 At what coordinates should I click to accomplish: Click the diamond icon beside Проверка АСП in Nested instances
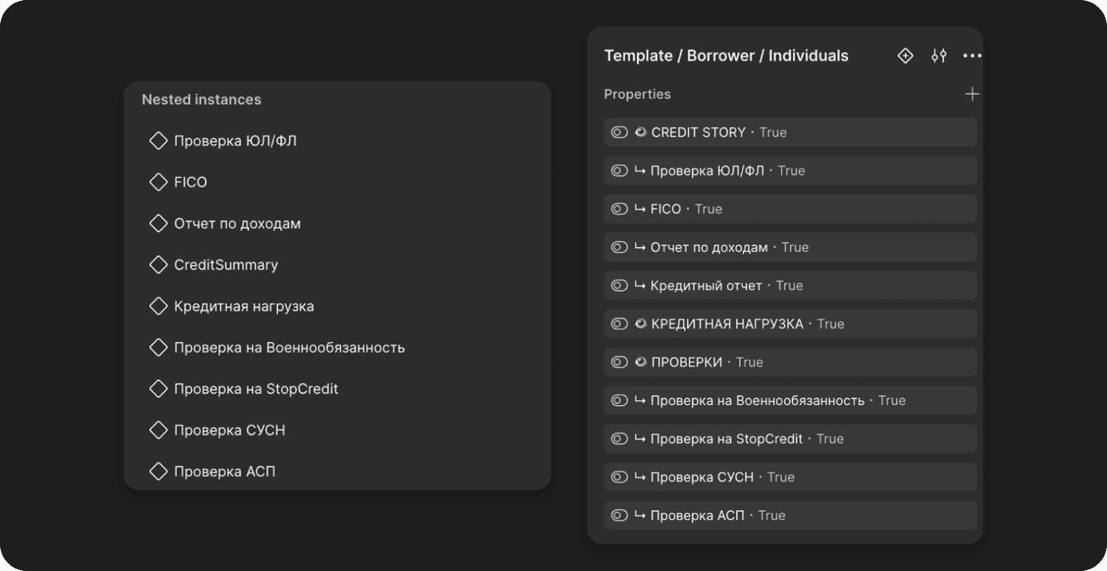tap(158, 471)
